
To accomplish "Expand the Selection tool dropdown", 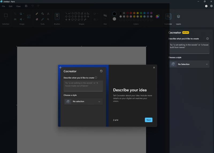I will (6, 19).
